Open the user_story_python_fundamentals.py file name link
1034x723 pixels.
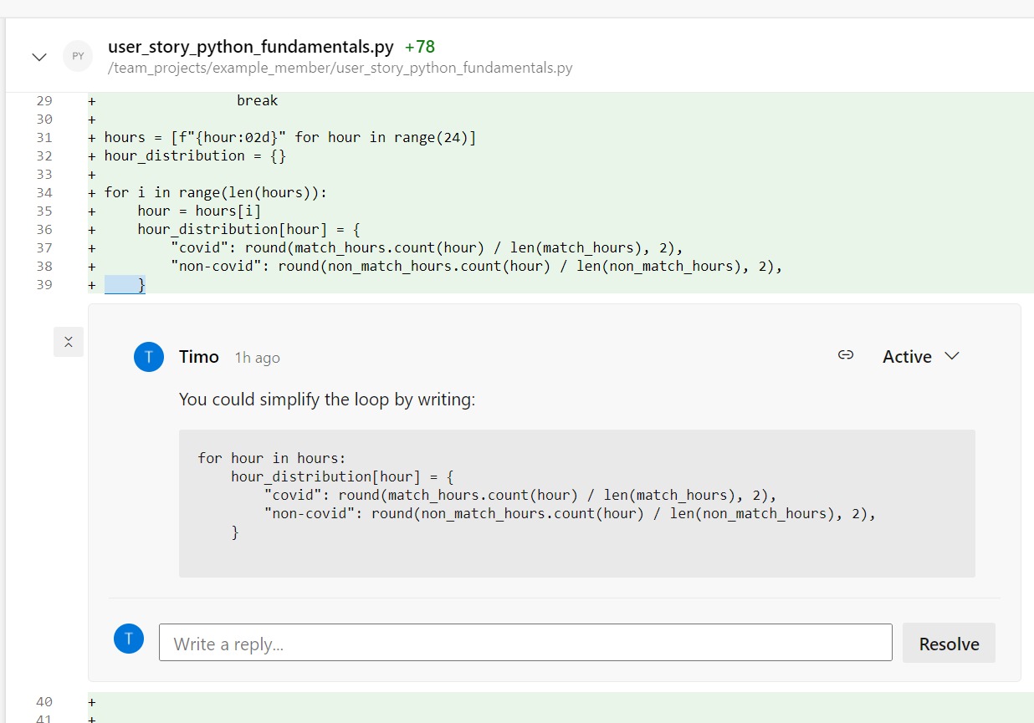point(250,47)
